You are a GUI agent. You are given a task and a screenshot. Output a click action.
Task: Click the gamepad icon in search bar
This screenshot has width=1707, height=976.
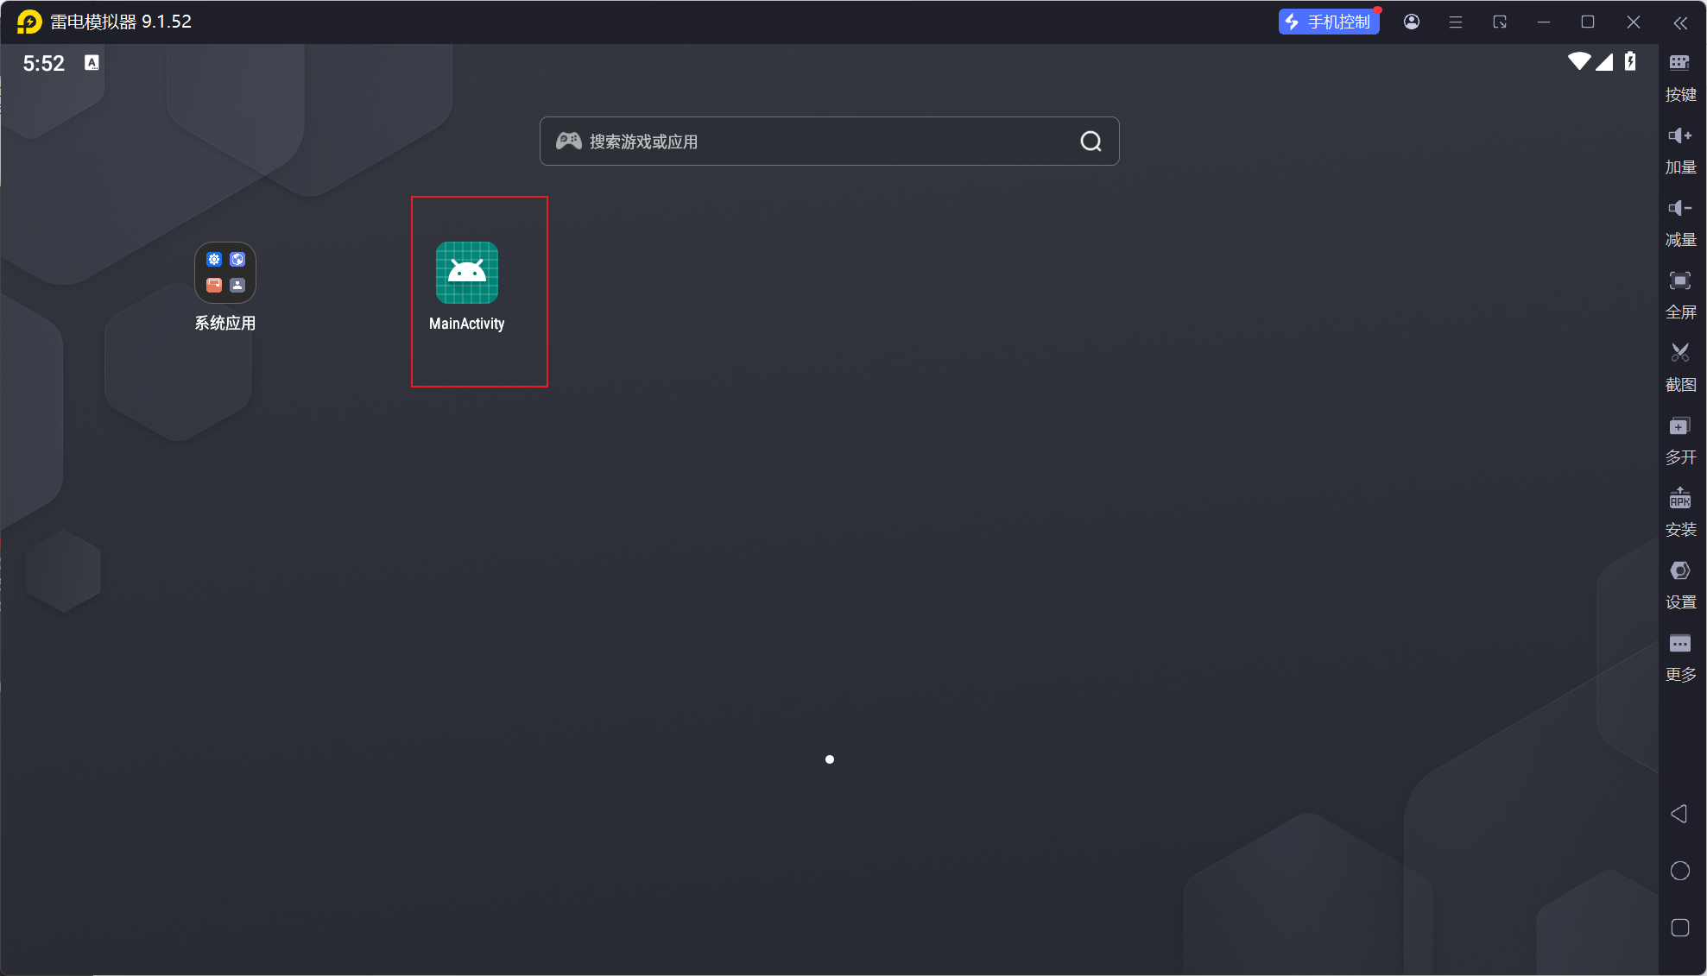[568, 141]
